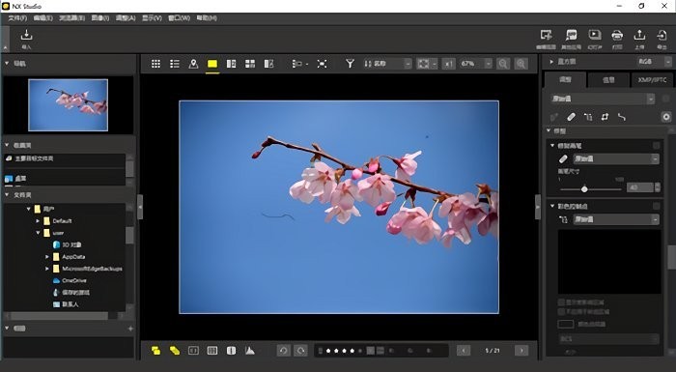Collapse the user folder in tree
Screen dimensions: 676x372
pos(38,233)
